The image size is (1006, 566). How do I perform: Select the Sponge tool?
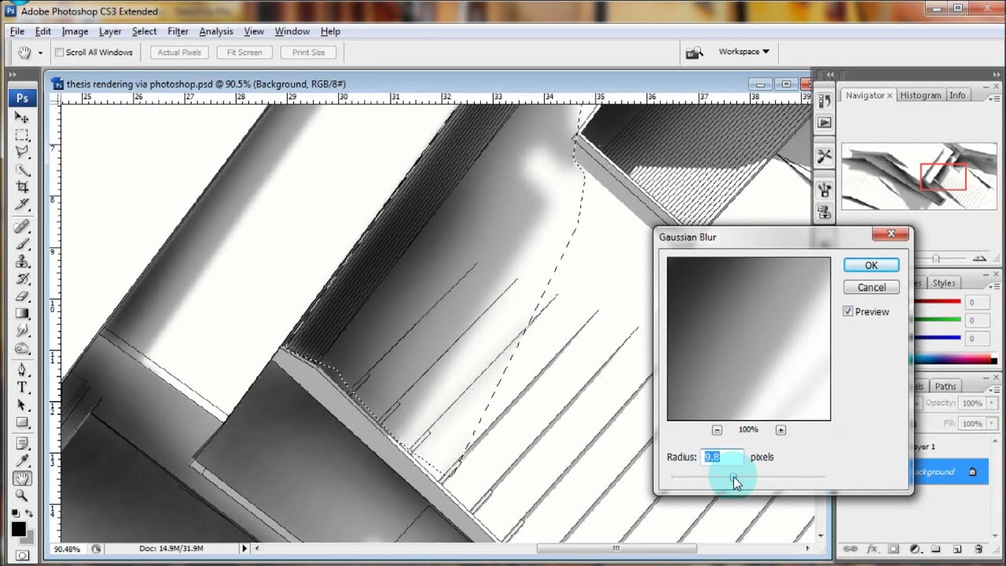22,348
